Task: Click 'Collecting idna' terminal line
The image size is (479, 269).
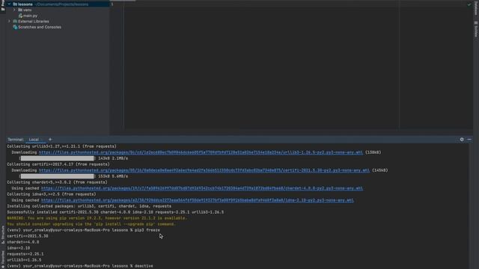Action: 52,194
